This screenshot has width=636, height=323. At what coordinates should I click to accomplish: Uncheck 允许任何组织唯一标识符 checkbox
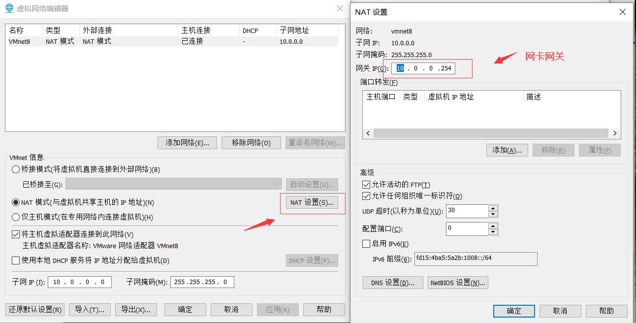click(366, 196)
